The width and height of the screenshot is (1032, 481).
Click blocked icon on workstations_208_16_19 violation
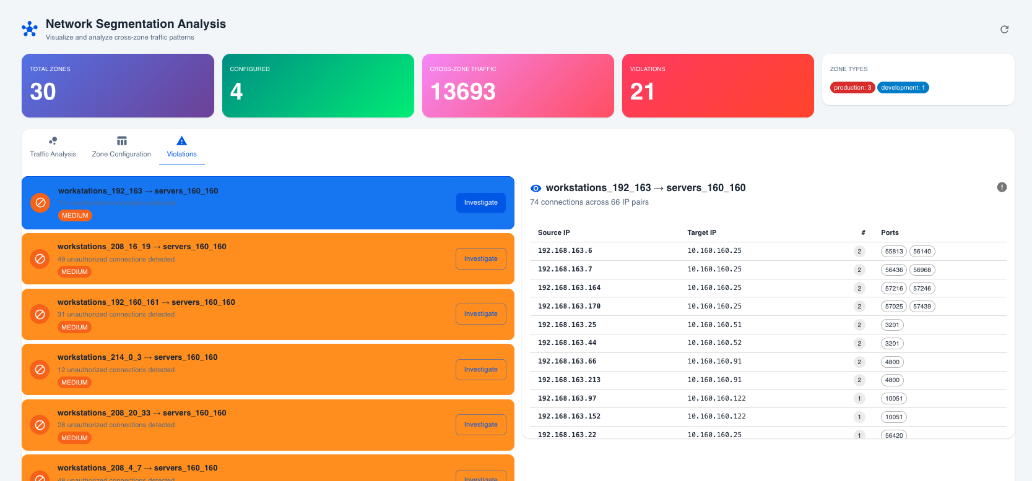click(40, 259)
